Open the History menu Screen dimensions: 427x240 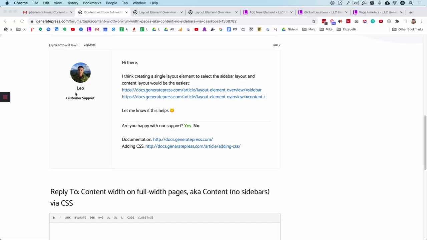pyautogui.click(x=72, y=3)
